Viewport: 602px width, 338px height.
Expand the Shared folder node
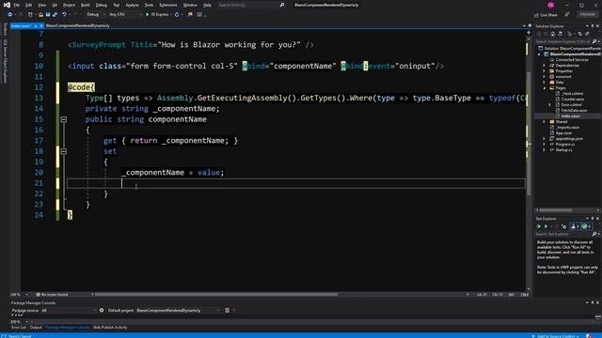pos(544,122)
